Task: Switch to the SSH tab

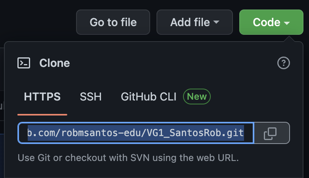Action: coord(91,97)
